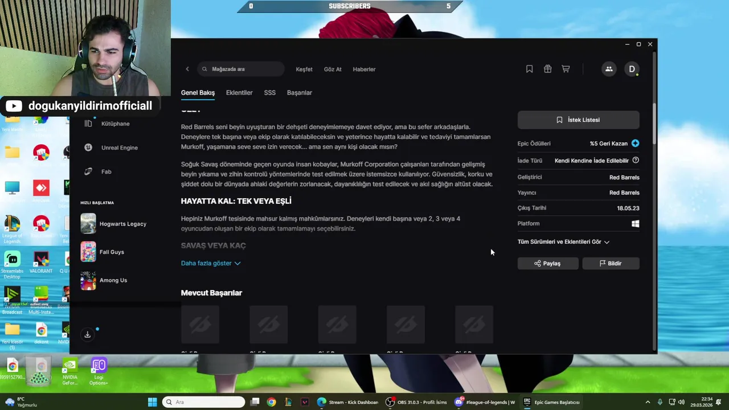Switch to the Başarılar tab

pos(300,93)
